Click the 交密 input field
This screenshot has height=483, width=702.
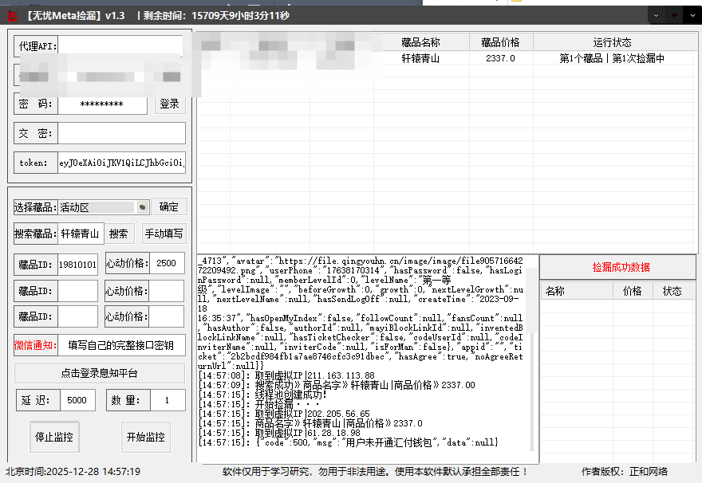pos(121,133)
